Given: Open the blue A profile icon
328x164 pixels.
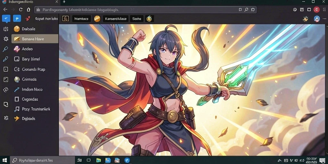Looking at the screenshot, I should (317, 19).
